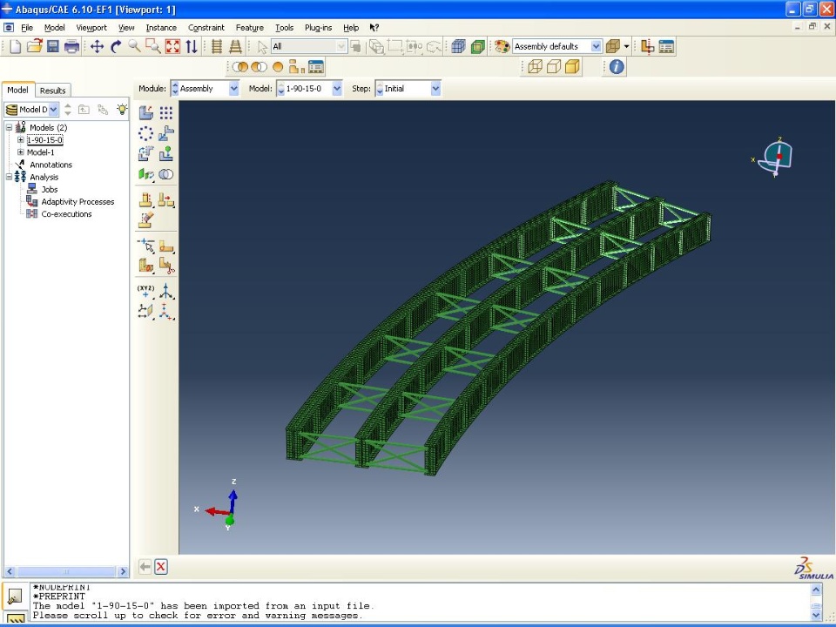The height and width of the screenshot is (627, 836).
Task: Click the previous step back arrow button
Action: pos(145,567)
